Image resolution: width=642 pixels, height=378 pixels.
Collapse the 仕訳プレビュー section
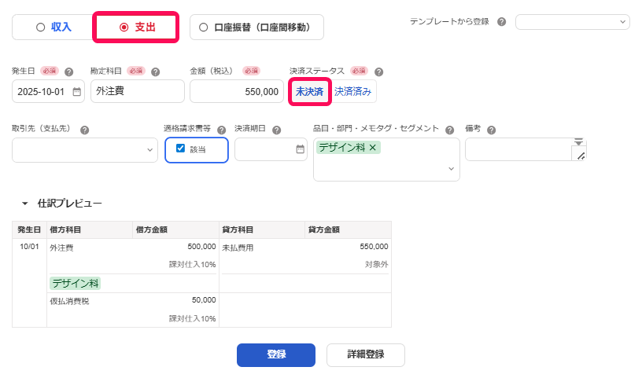[25, 204]
